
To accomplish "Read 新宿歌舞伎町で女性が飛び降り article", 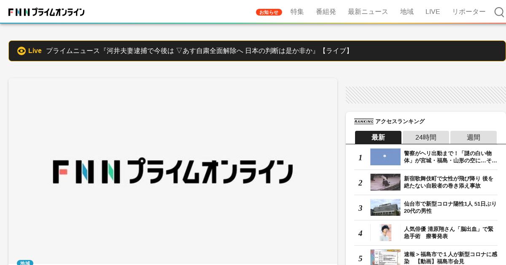I will 449,182.
